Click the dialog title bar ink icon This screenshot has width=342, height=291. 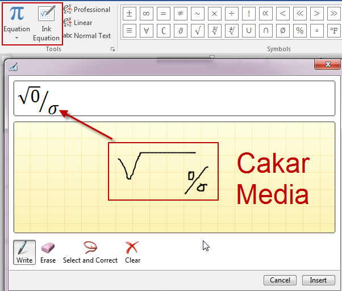13,66
